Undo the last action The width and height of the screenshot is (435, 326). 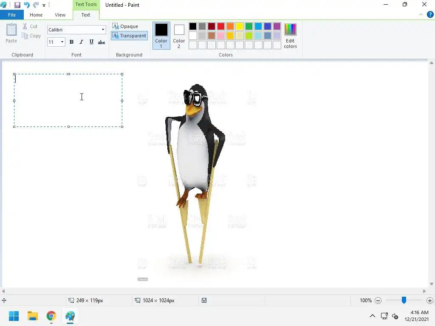27,5
